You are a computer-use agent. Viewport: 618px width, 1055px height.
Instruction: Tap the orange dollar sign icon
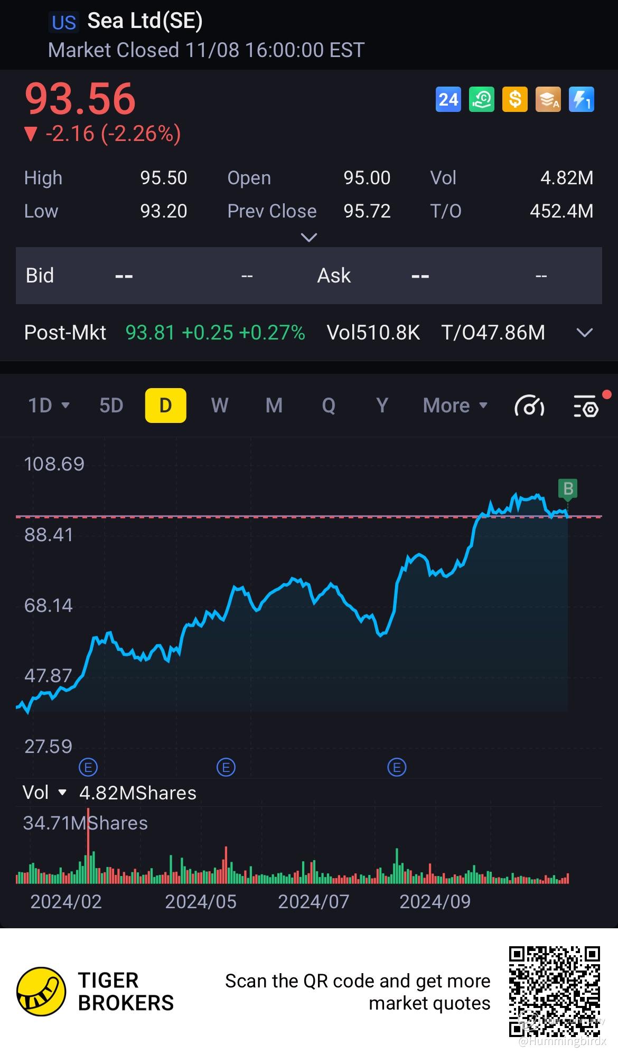(x=515, y=99)
